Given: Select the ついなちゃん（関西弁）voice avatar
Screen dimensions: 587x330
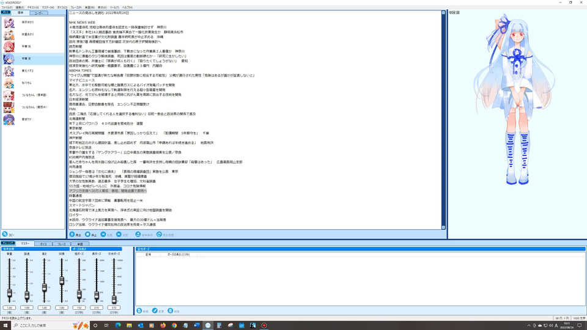Looking at the screenshot, I should (9, 108).
